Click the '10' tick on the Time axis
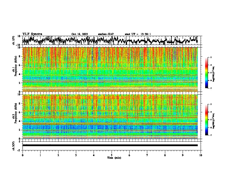 tap(201, 155)
